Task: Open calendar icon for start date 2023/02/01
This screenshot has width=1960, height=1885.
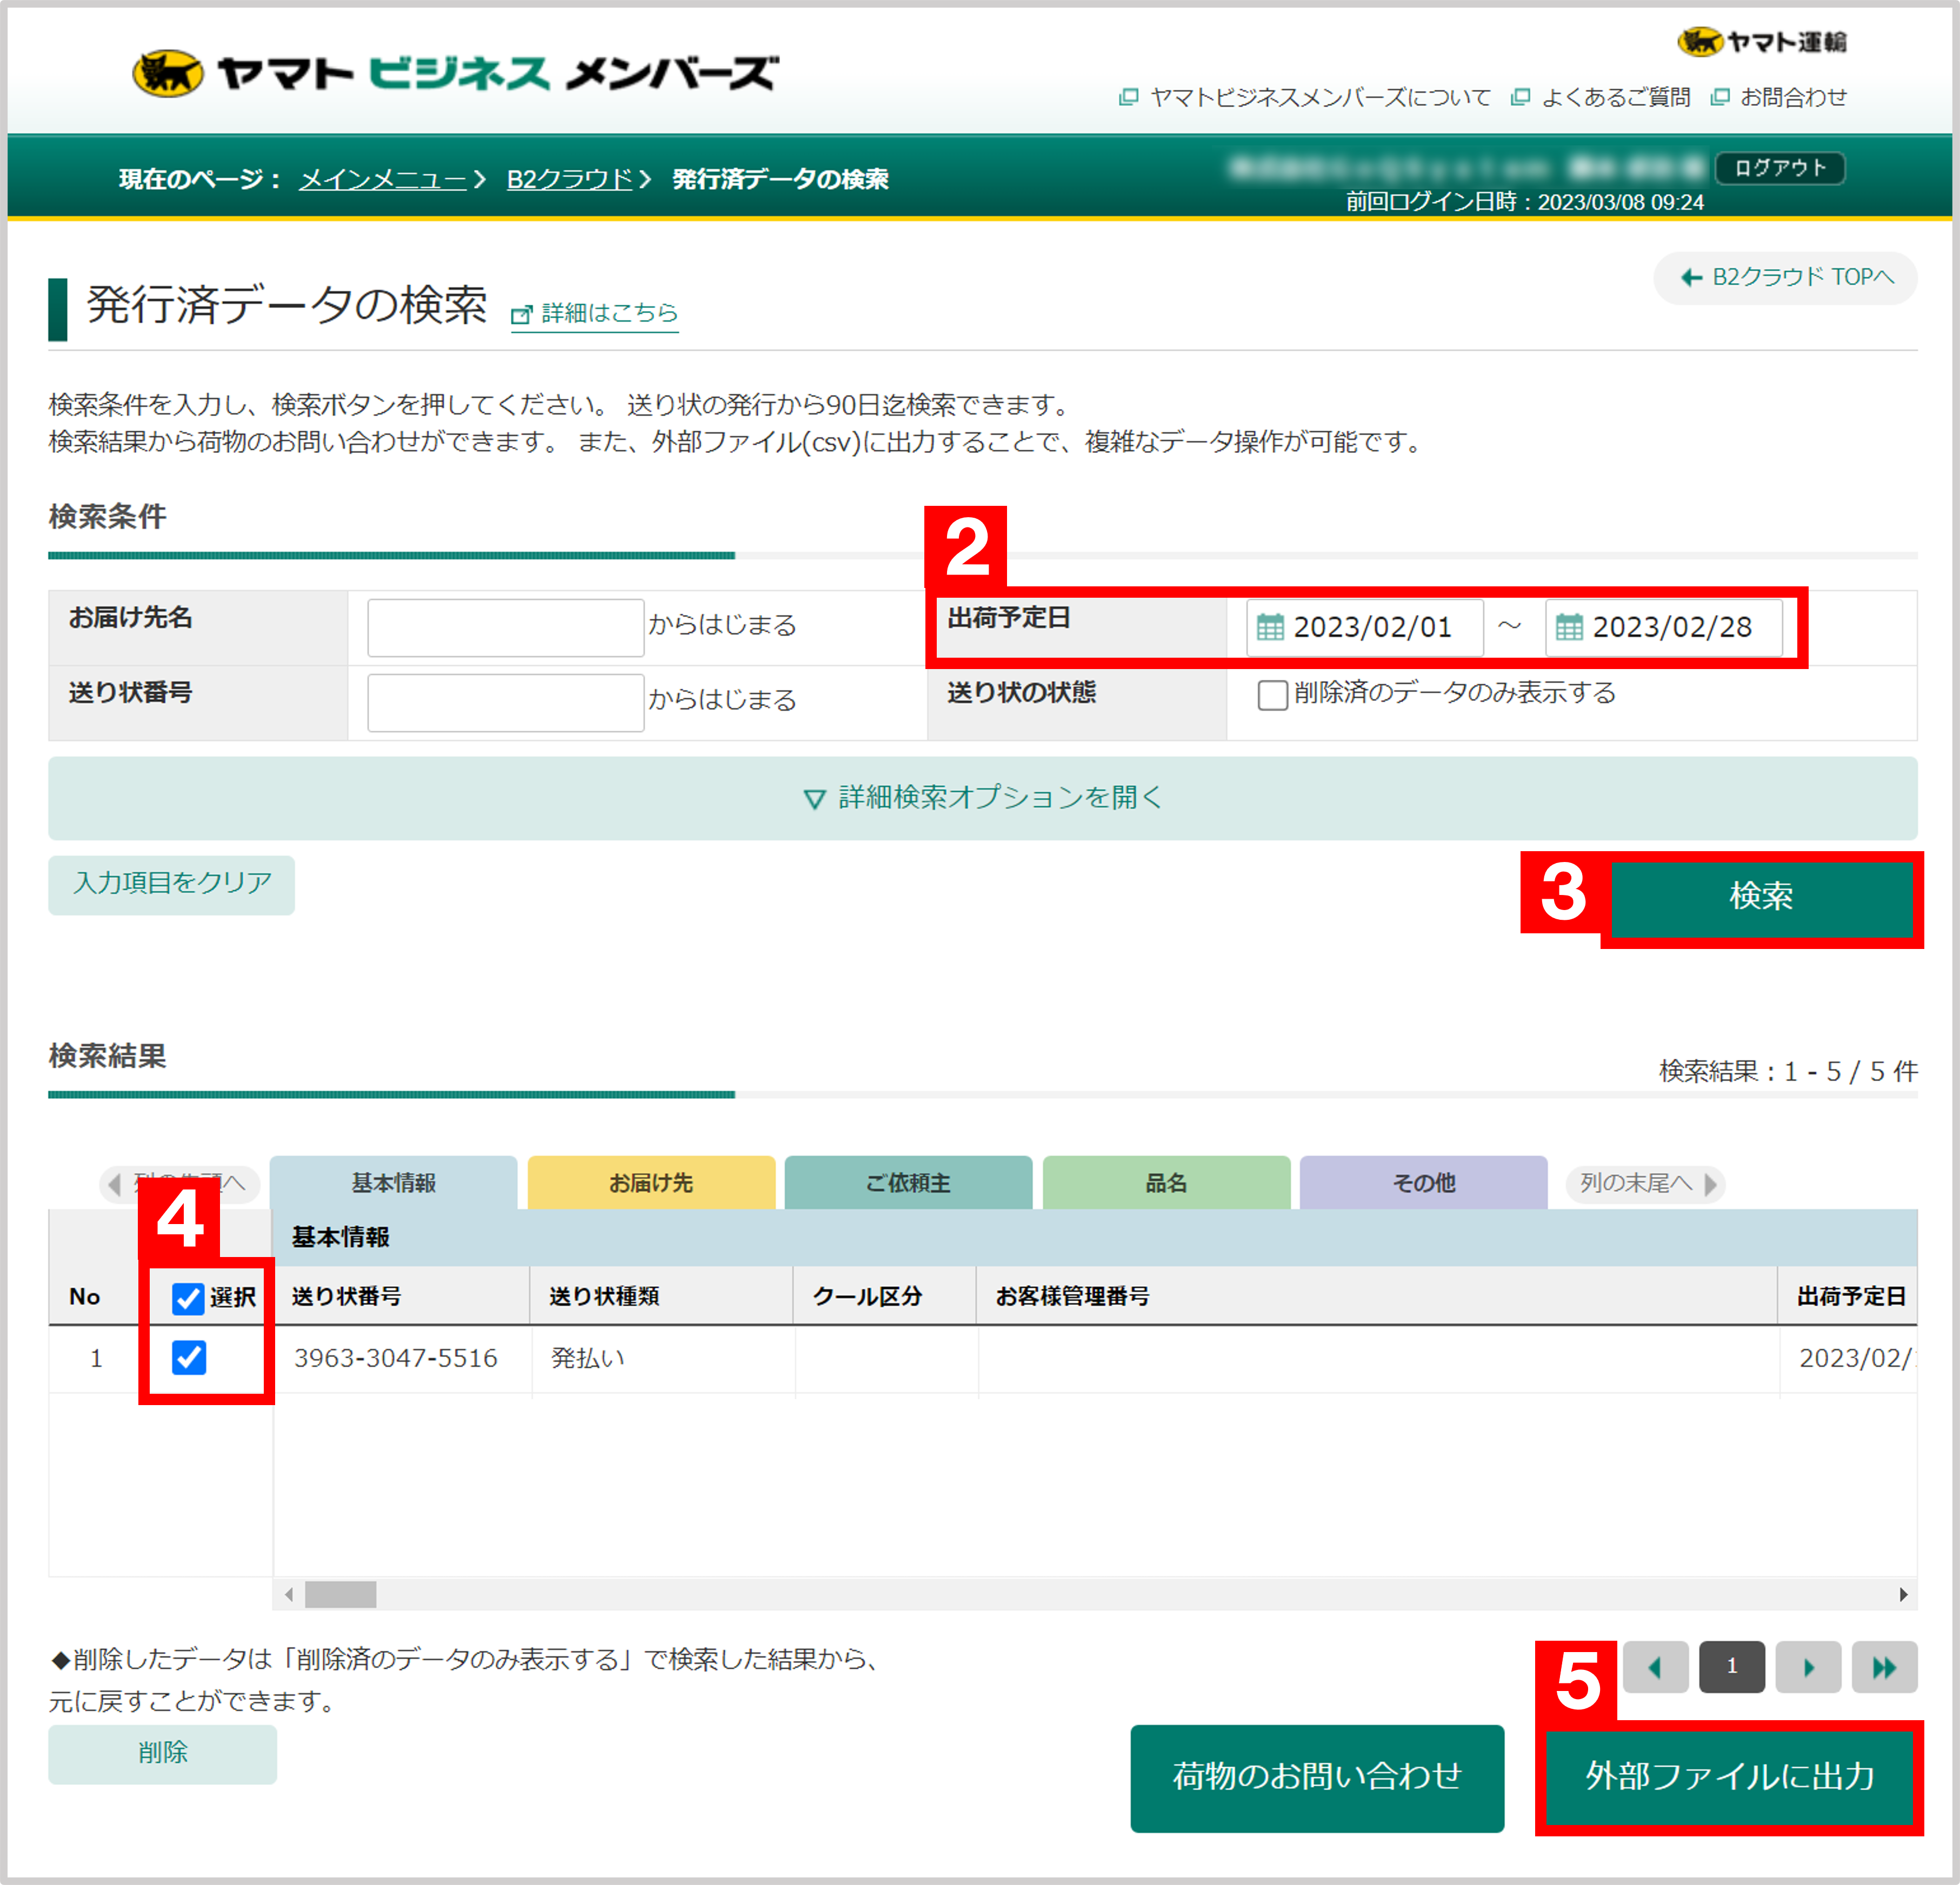Action: point(1270,627)
